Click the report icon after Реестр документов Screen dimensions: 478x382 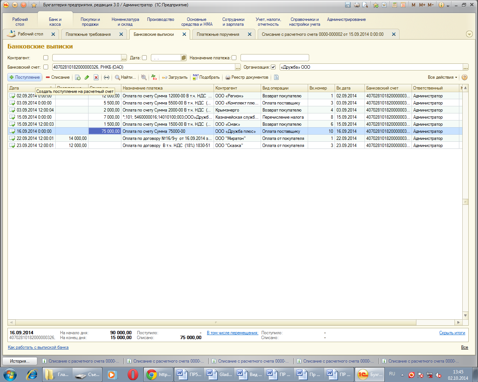click(x=276, y=77)
